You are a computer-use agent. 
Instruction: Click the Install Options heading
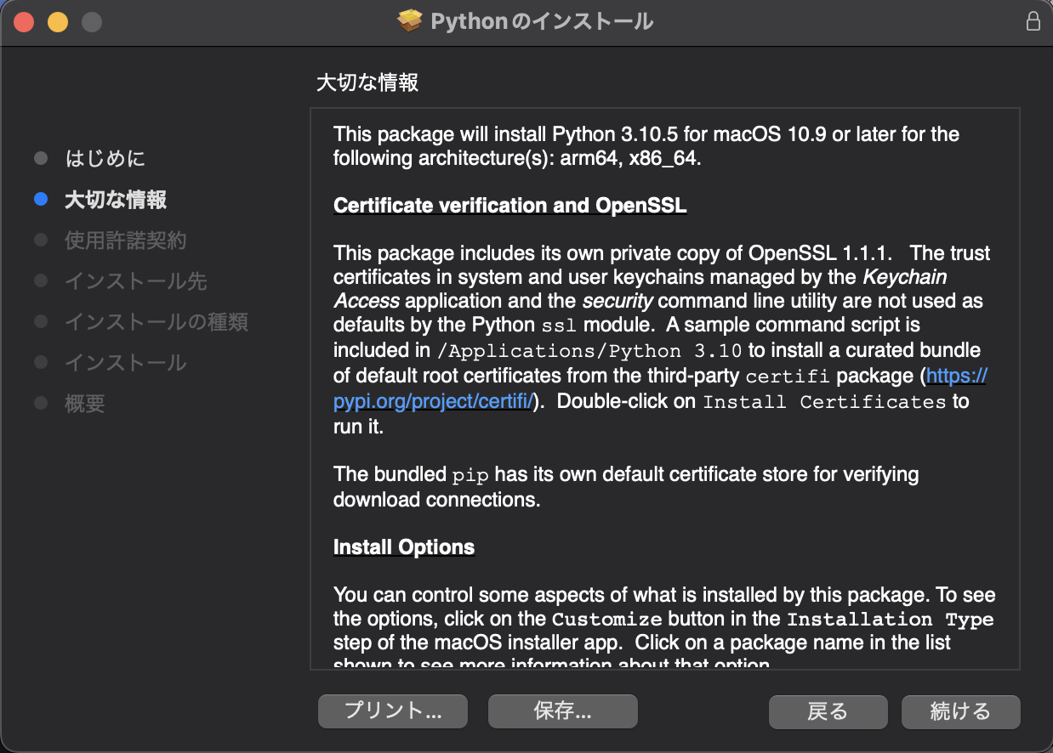404,546
